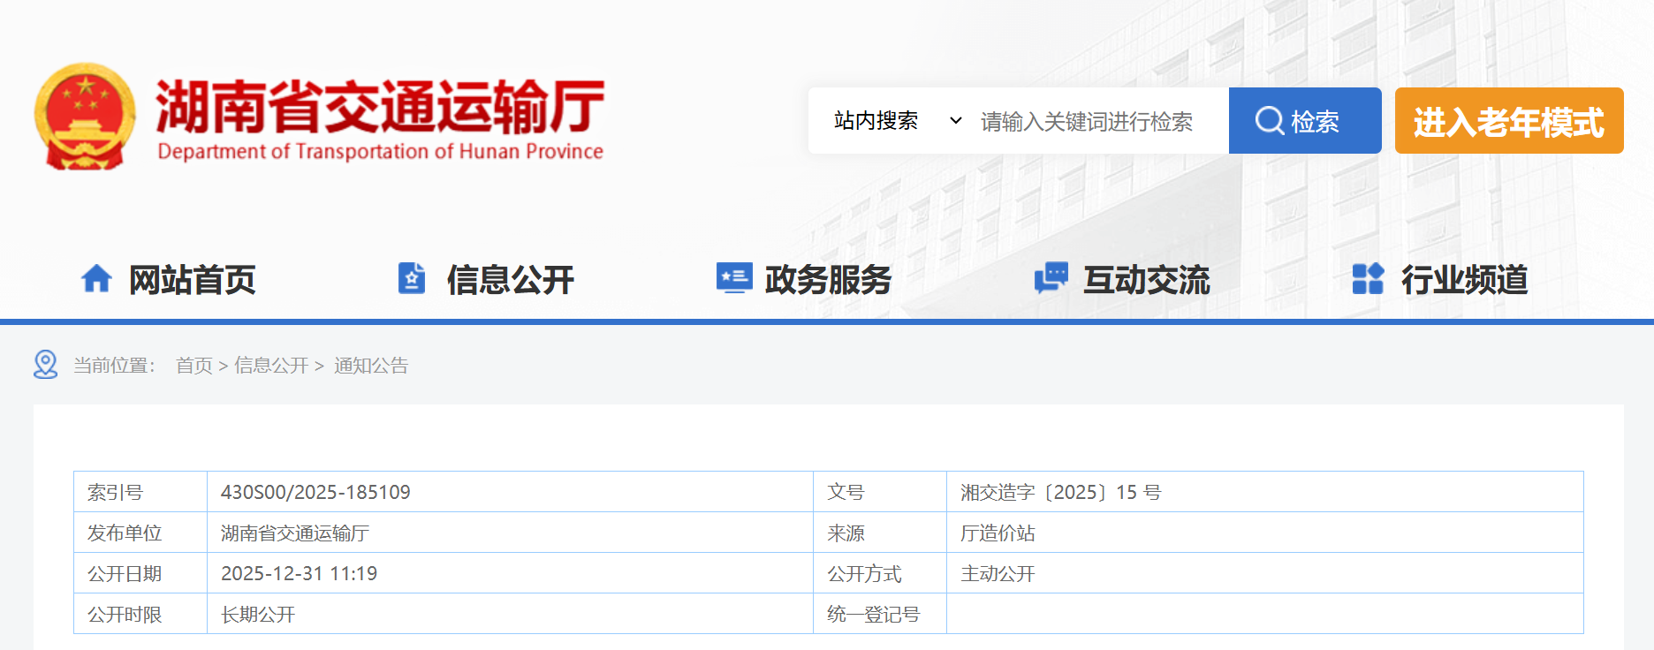Click the 通知公告 breadcrumb link
Viewport: 1654px width, 650px height.
(371, 366)
